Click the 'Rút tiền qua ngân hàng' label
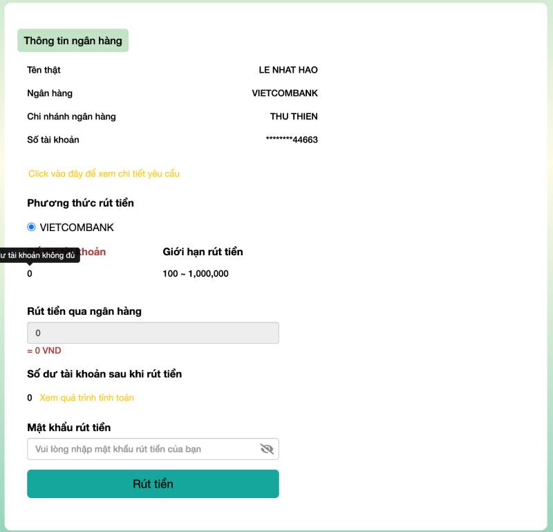 [x=84, y=311]
